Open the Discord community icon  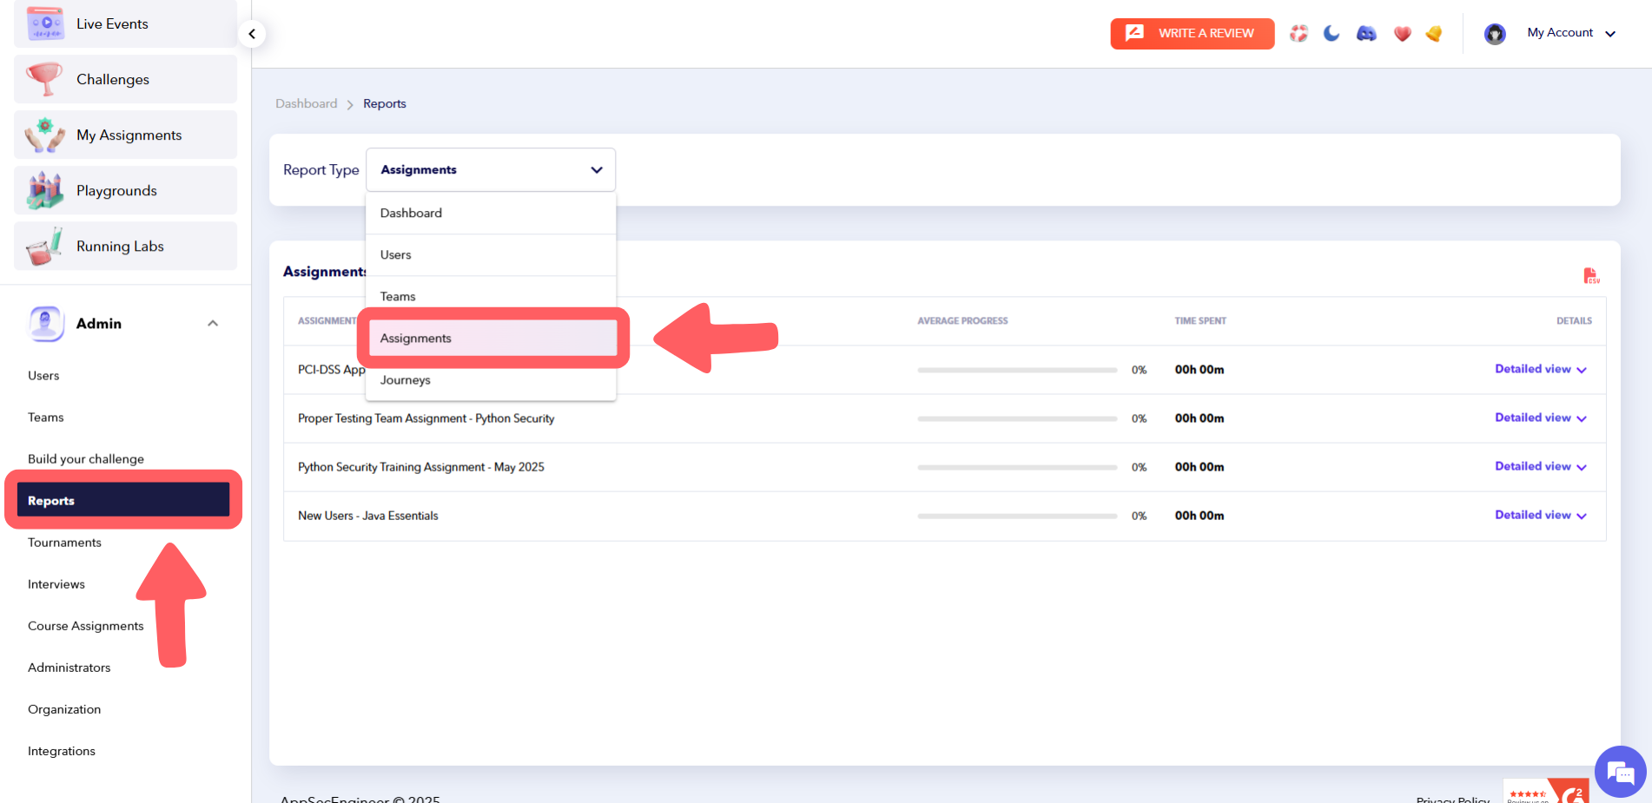[1366, 34]
